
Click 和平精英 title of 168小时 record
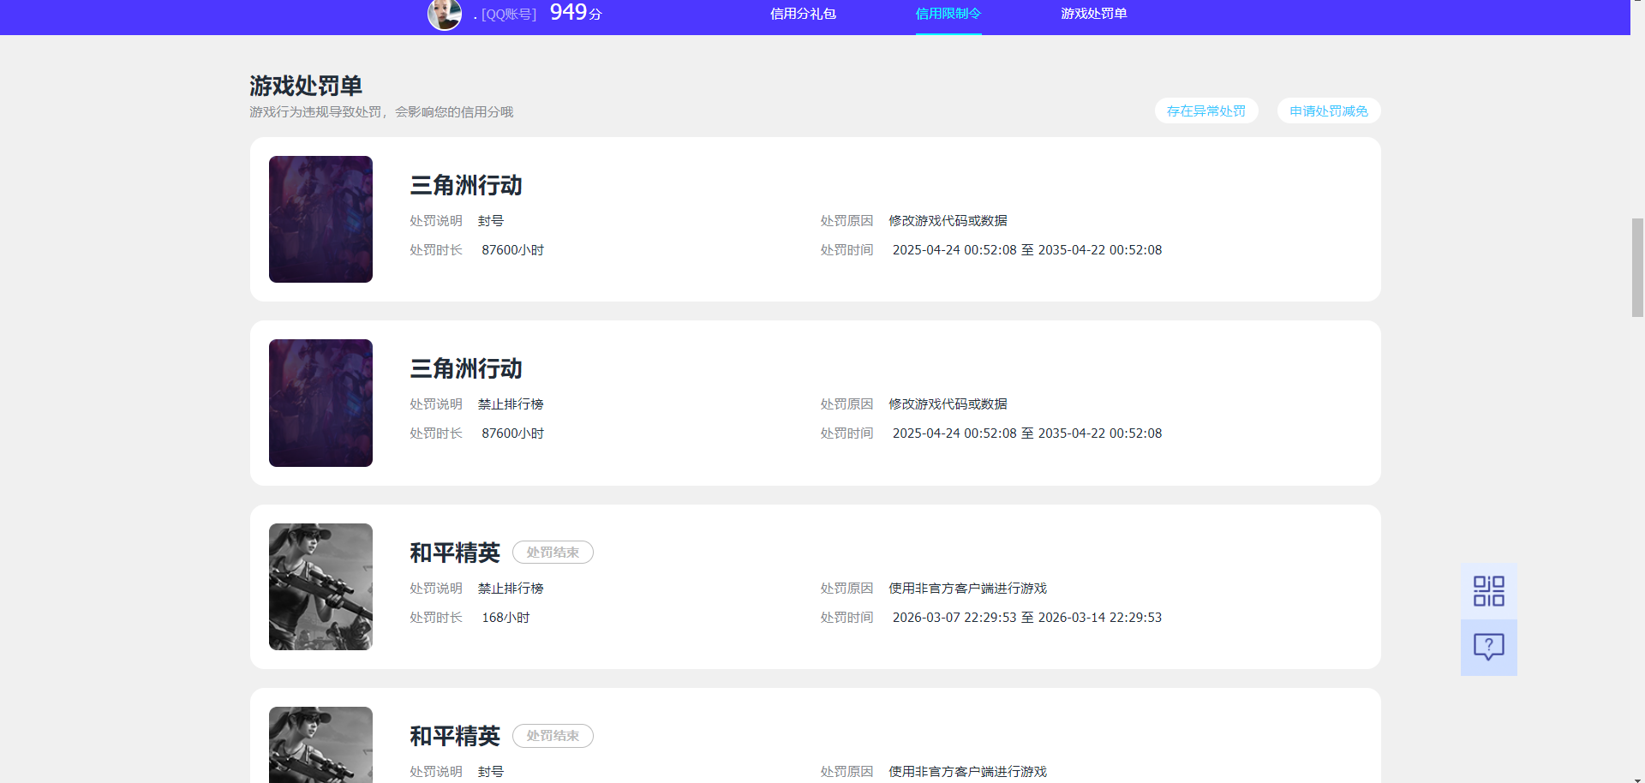point(455,553)
